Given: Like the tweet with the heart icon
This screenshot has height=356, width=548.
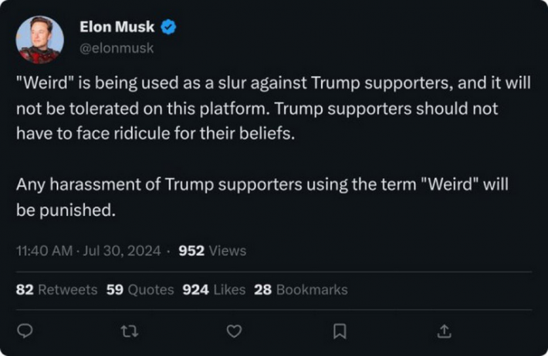Looking at the screenshot, I should [x=234, y=331].
